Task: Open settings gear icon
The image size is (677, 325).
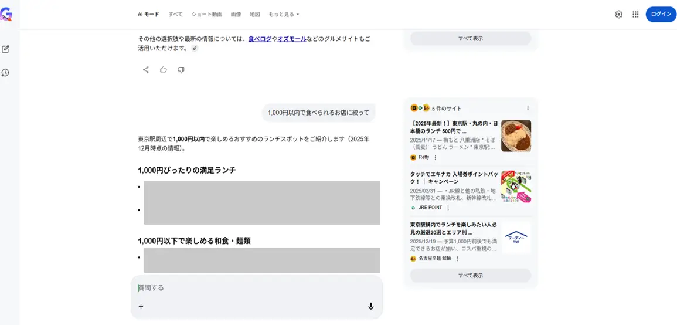Action: click(x=619, y=14)
